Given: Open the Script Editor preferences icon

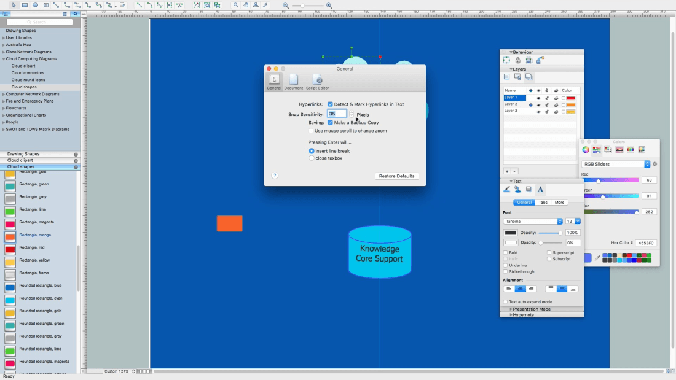Looking at the screenshot, I should pyautogui.click(x=317, y=80).
